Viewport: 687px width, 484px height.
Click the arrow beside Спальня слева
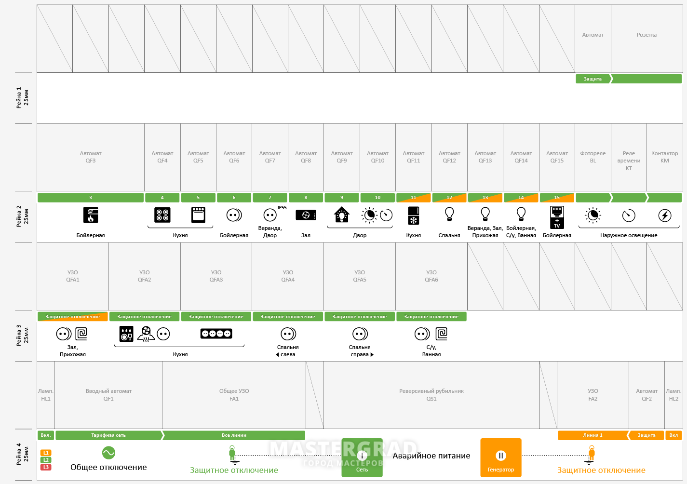tap(277, 355)
